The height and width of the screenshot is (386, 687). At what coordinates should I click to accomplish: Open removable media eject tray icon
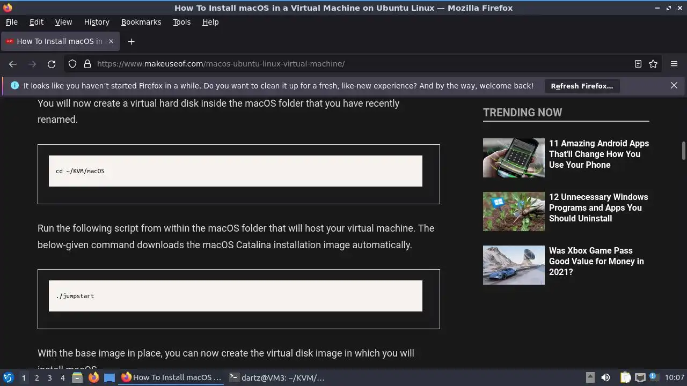click(590, 377)
